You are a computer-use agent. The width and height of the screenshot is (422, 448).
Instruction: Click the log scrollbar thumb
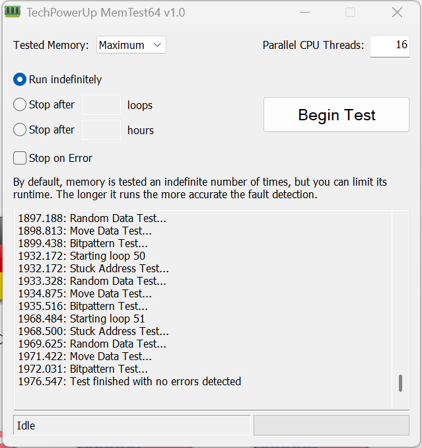point(400,383)
